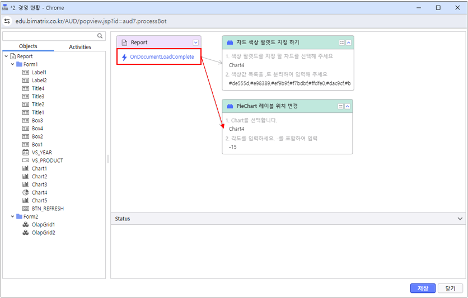Viewport: 468px width, 298px height.
Task: Click the VS_PRODUCT combo box icon
Action: (26, 160)
